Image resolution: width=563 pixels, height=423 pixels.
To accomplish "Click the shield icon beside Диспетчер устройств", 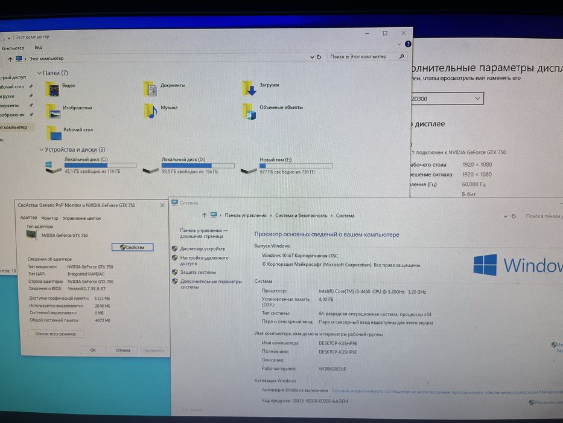I will tap(175, 248).
